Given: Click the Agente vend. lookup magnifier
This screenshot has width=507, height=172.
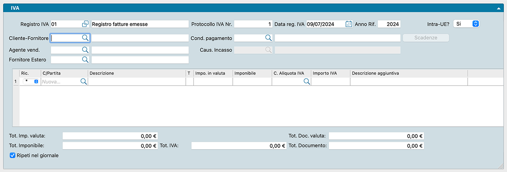Looking at the screenshot, I should coord(85,50).
